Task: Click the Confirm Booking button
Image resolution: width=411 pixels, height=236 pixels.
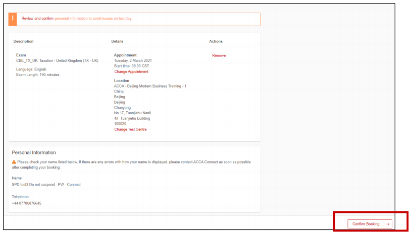Action: click(x=366, y=224)
